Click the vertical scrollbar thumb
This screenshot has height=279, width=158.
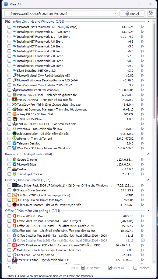point(154,71)
